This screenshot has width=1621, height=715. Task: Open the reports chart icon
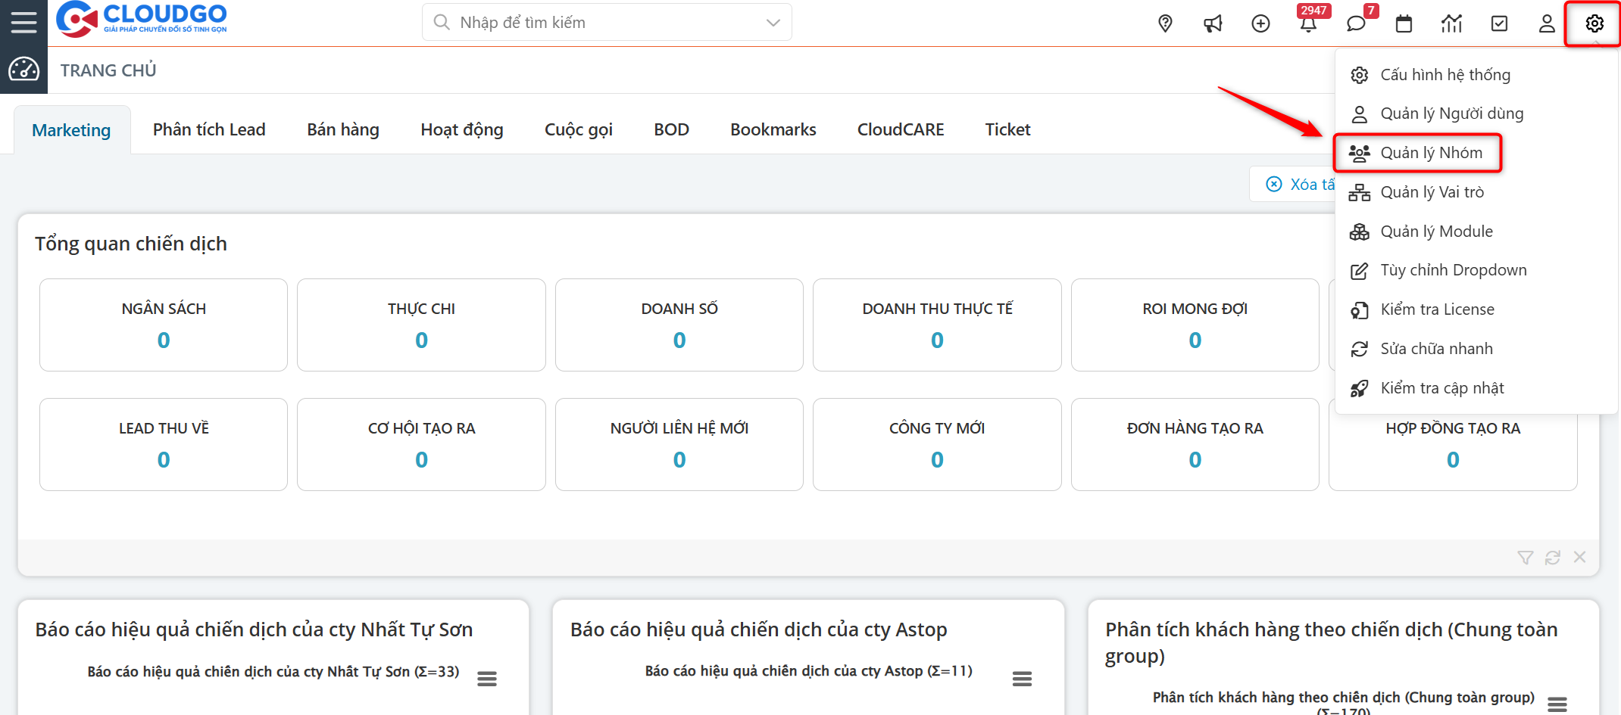point(1451,23)
